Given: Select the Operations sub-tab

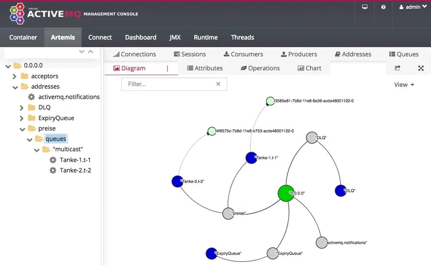Looking at the screenshot, I should pyautogui.click(x=260, y=68).
